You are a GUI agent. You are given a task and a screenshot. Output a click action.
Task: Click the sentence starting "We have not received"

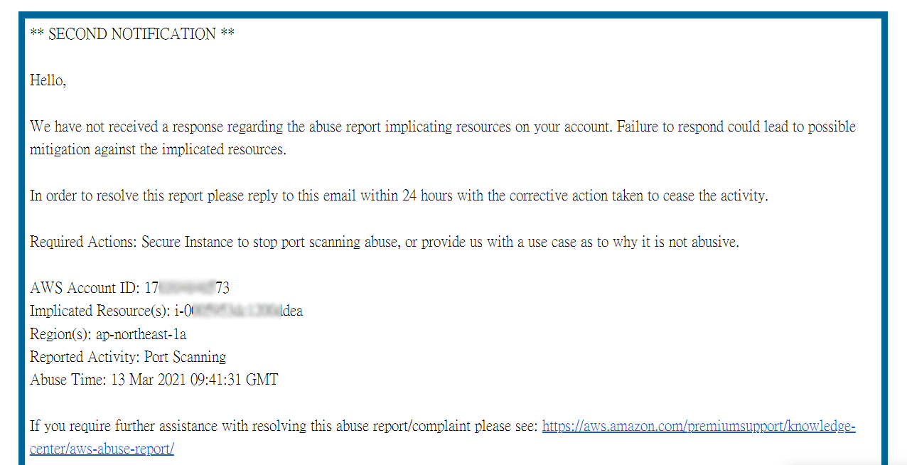[320, 127]
